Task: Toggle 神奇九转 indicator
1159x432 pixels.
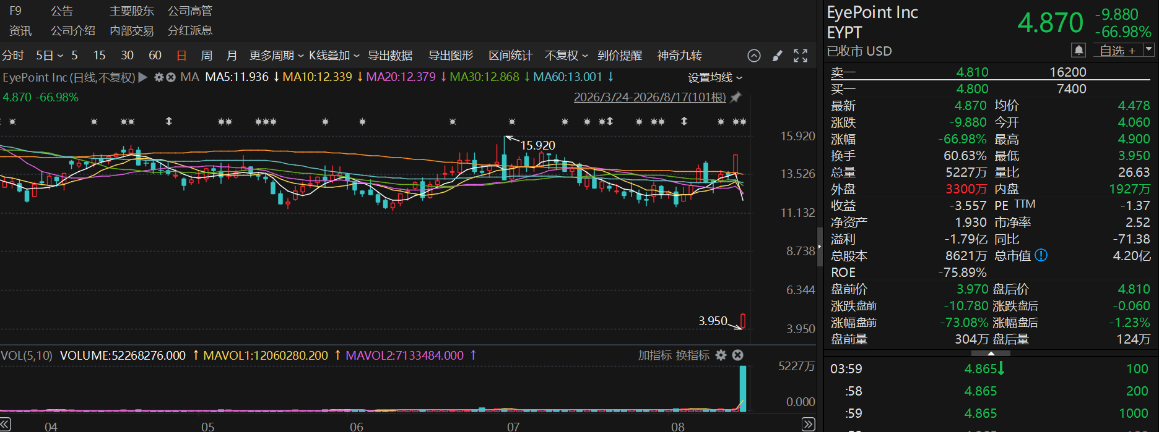Action: pos(680,56)
